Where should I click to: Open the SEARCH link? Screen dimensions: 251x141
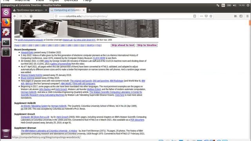[x=91, y=45]
